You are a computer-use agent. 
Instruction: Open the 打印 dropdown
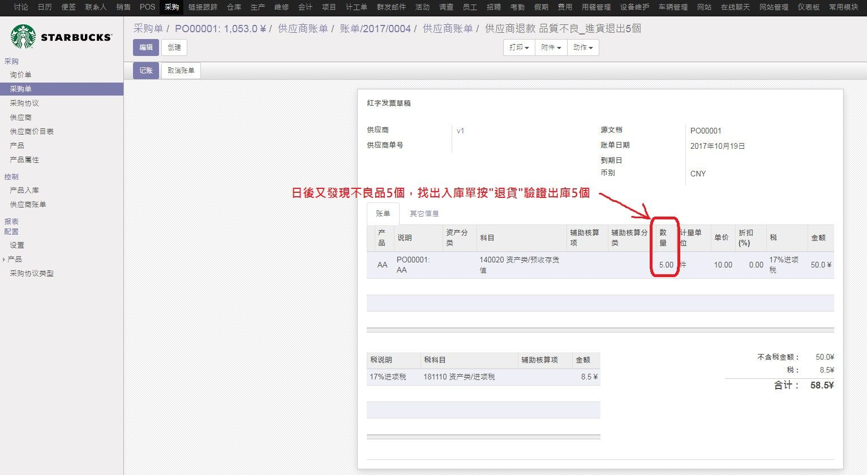(519, 47)
